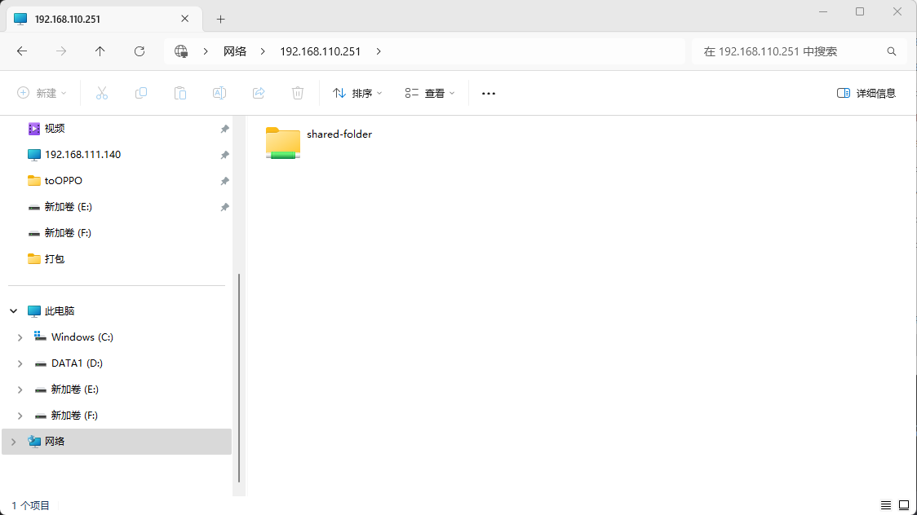Open the See more ellipsis menu

489,93
